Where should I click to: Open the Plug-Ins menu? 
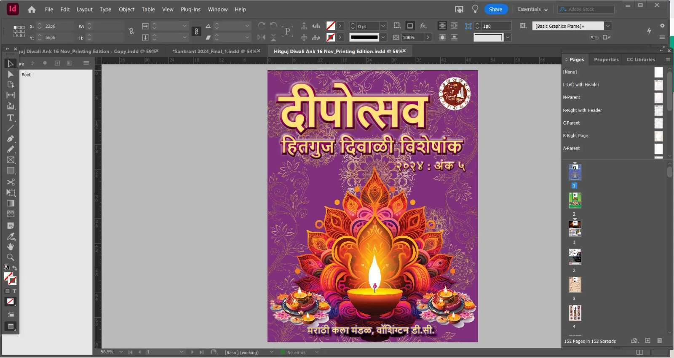(x=190, y=9)
